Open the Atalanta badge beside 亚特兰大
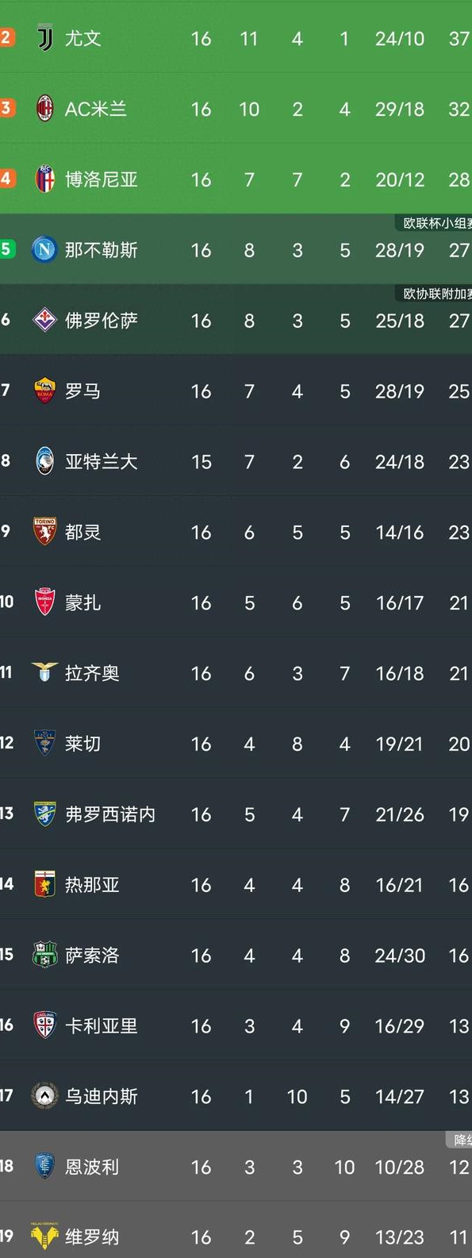This screenshot has height=1258, width=472. tap(45, 461)
